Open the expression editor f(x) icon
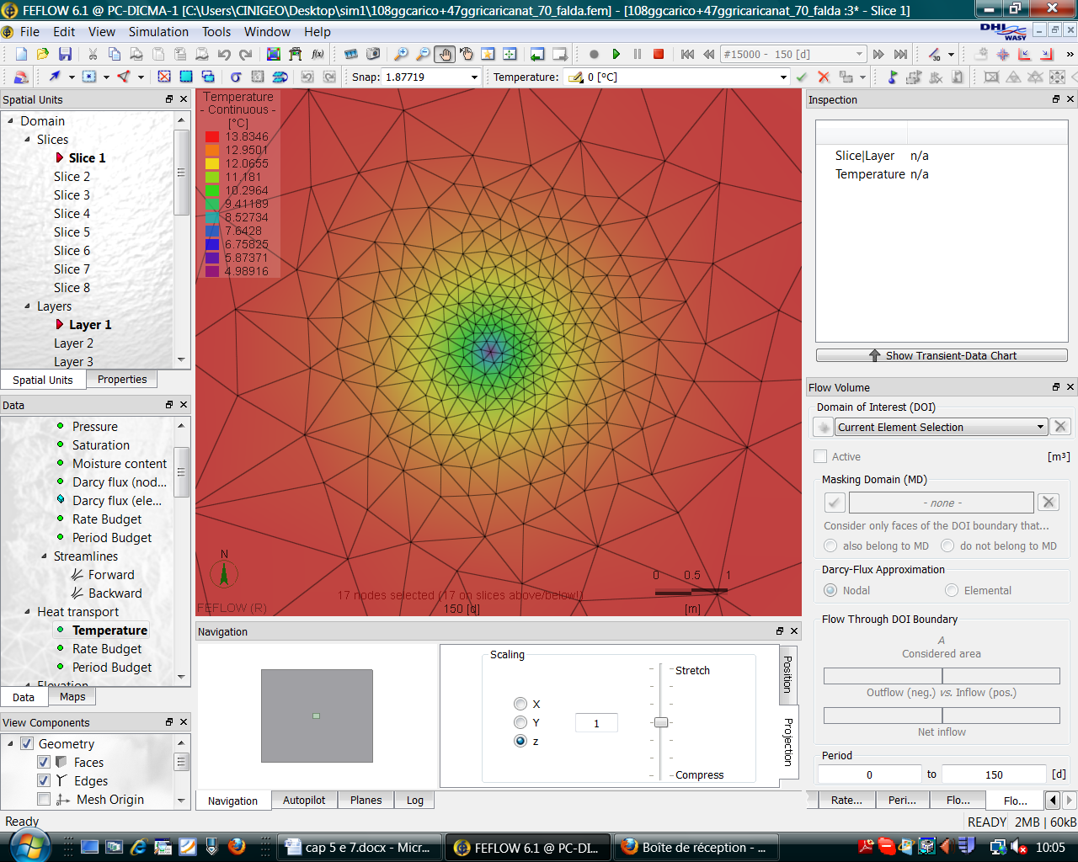 pos(318,54)
